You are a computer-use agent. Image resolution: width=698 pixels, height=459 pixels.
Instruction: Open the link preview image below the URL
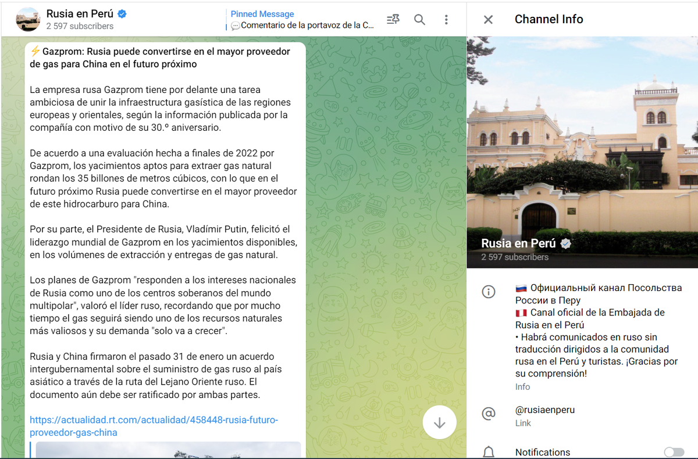169,450
